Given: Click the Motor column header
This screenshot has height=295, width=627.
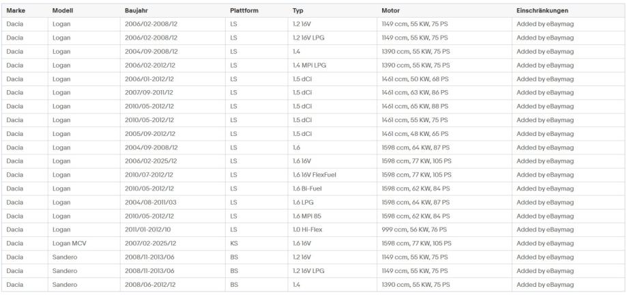Looking at the screenshot, I should coord(392,11).
